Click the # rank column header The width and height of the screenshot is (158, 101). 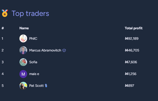[3, 28]
